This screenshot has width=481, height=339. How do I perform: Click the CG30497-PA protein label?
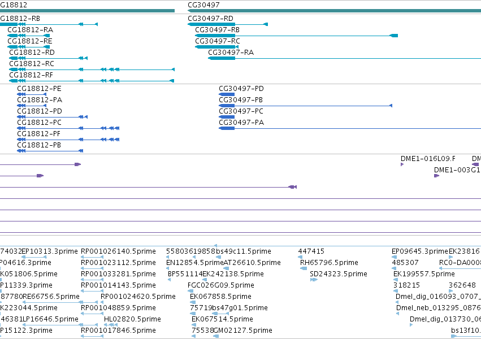pyautogui.click(x=241, y=123)
